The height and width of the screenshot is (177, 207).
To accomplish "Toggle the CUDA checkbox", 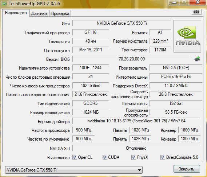I will pyautogui.click(x=105, y=157).
